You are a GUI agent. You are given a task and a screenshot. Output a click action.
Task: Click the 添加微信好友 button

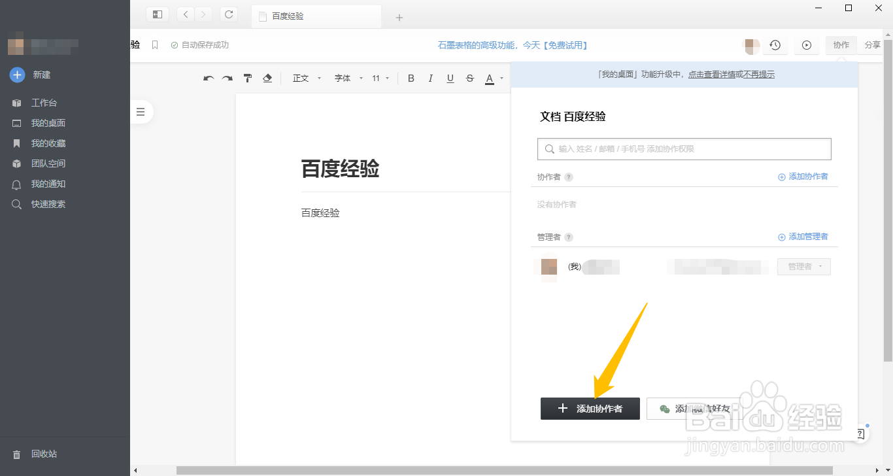point(694,409)
